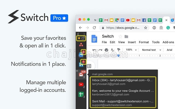Close the active browser tab
The width and height of the screenshot is (175, 109).
coord(166,20)
